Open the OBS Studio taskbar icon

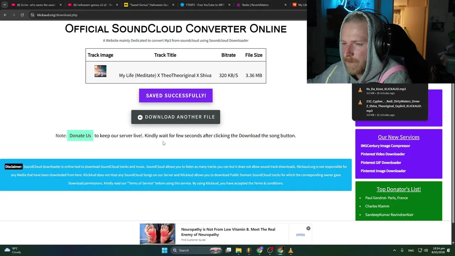pyautogui.click(x=270, y=250)
